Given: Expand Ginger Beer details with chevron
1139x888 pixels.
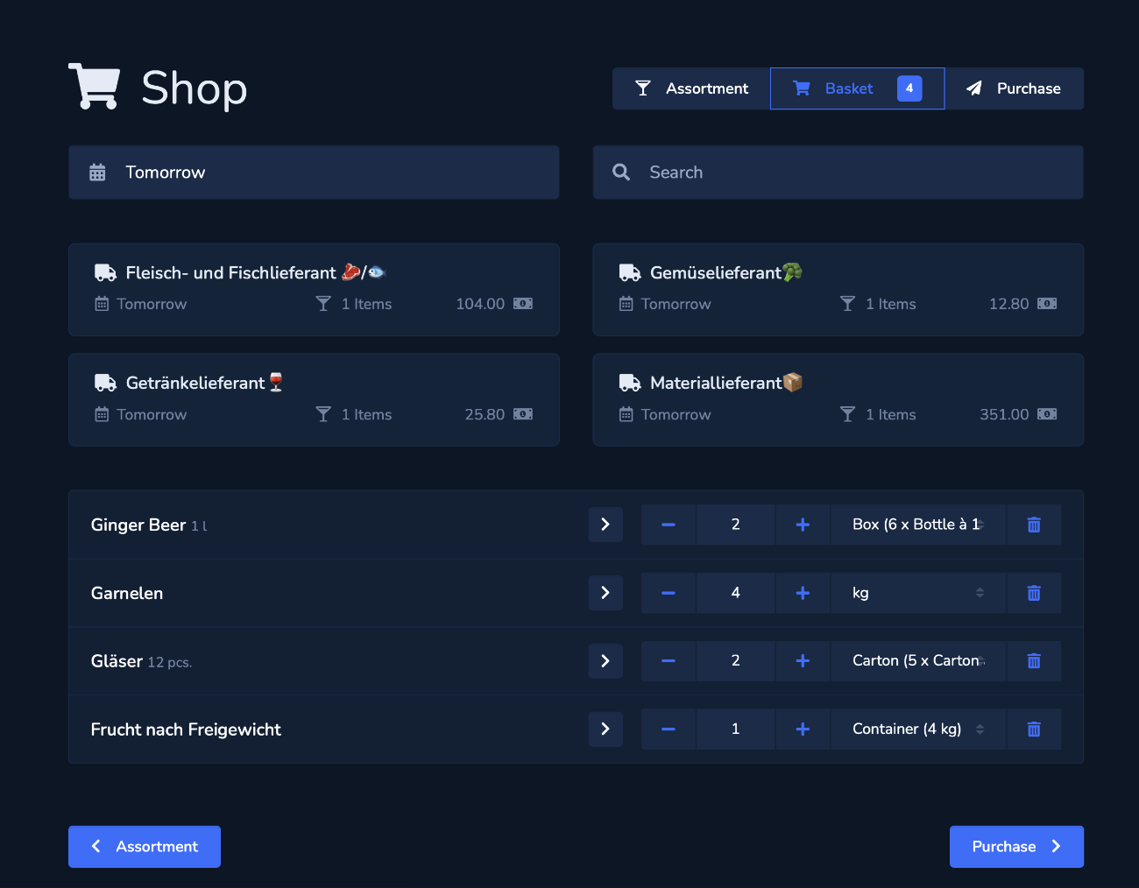Looking at the screenshot, I should pos(605,525).
